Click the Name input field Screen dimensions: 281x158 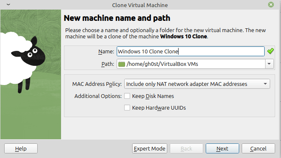tap(191, 51)
